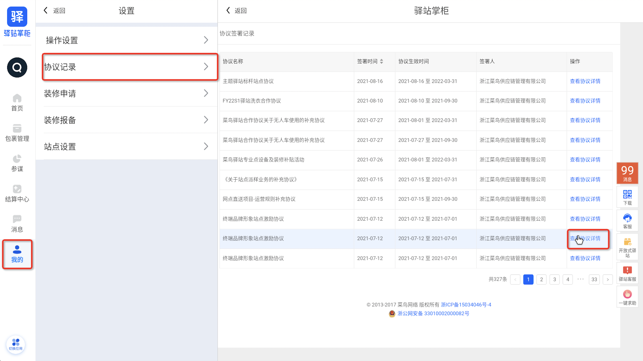View details for agreement effective 2021-08-01 至 2022-03-31 signed 2021-07-27

click(585, 120)
